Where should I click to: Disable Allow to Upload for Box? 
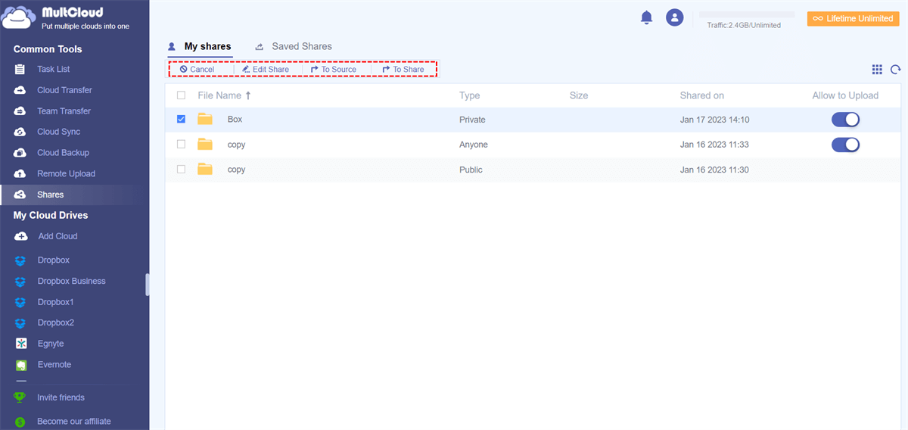[x=845, y=120]
